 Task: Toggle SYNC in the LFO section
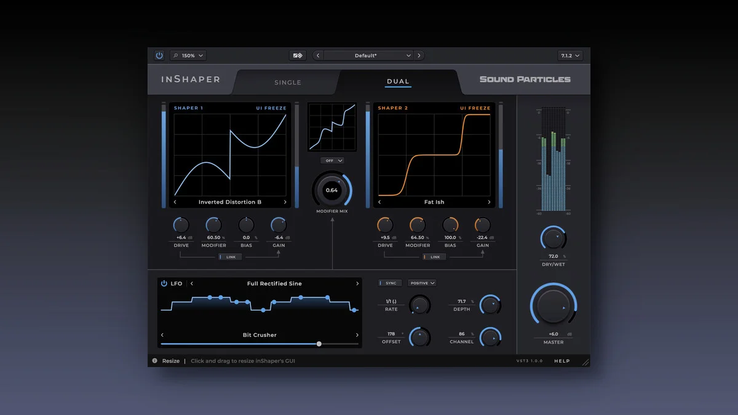pyautogui.click(x=389, y=283)
